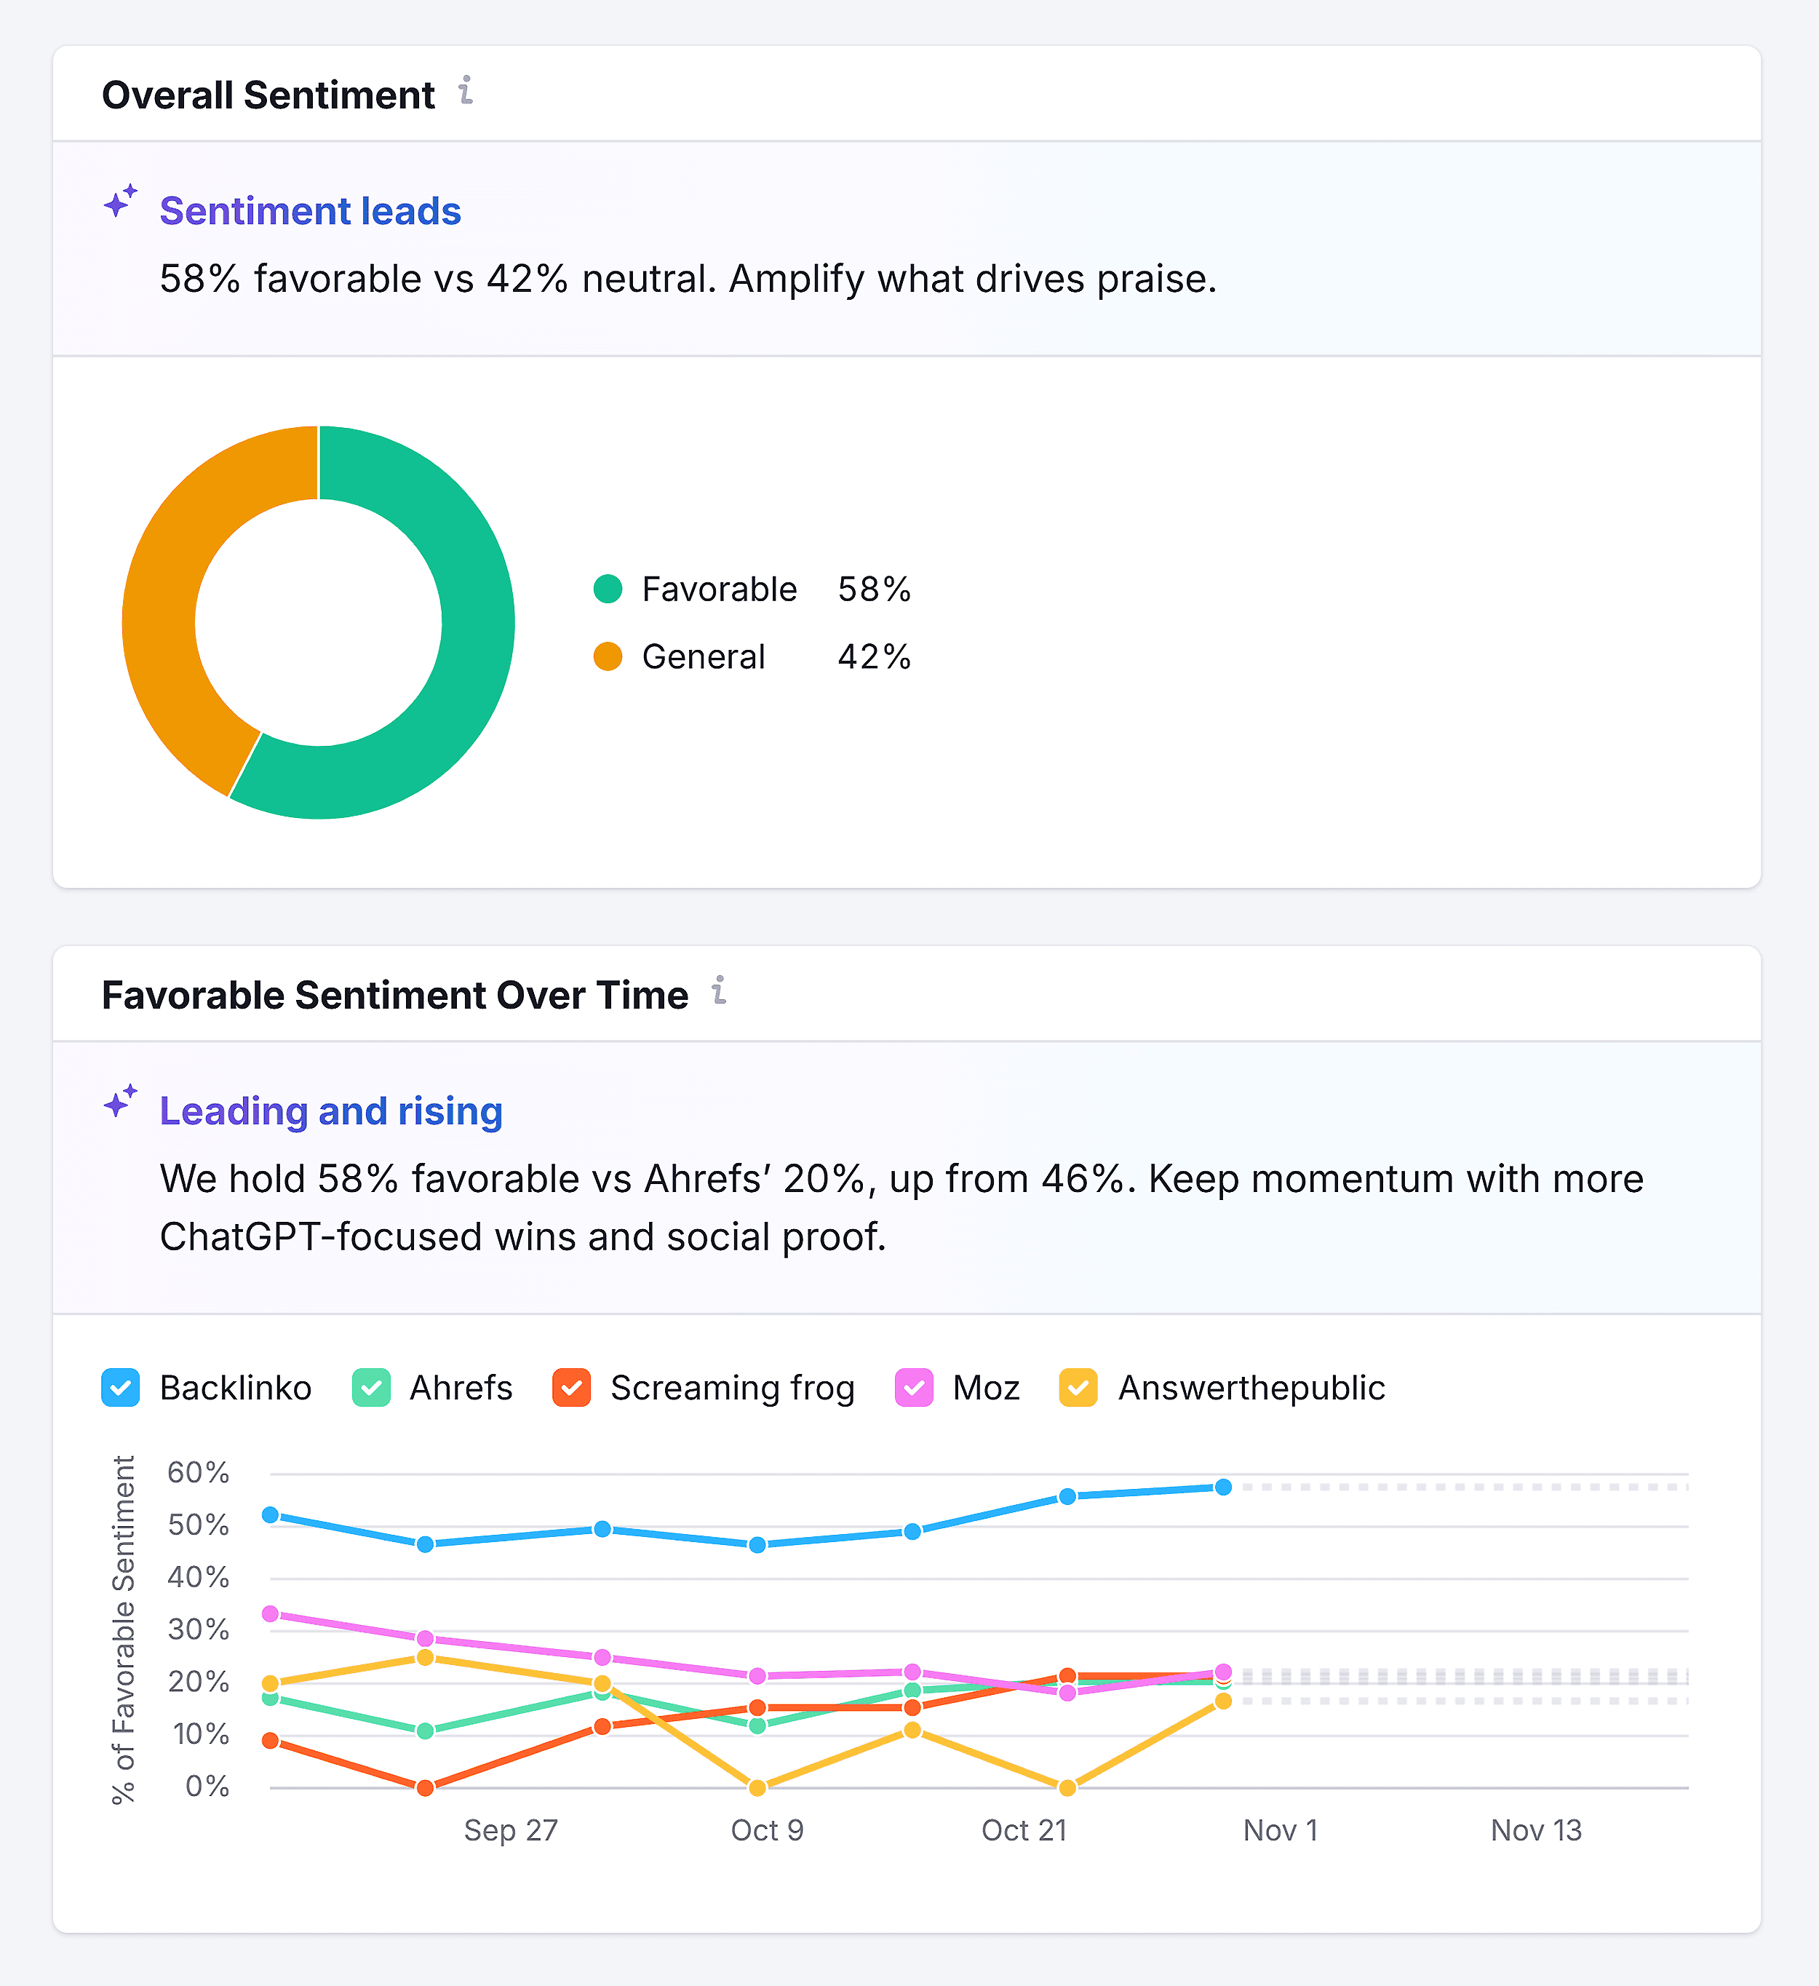Image resolution: width=1819 pixels, height=1986 pixels.
Task: Click the Favorable 58% legend entry
Action: pos(753,588)
